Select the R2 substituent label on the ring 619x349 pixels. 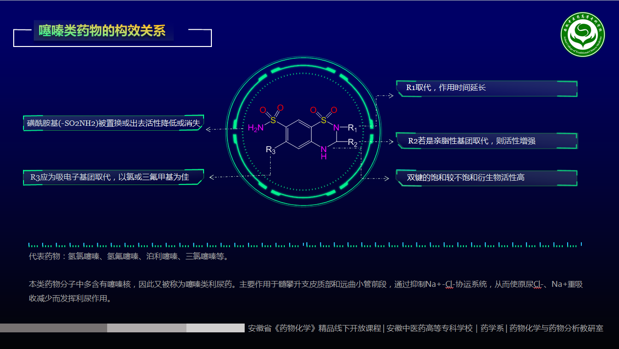(x=352, y=142)
